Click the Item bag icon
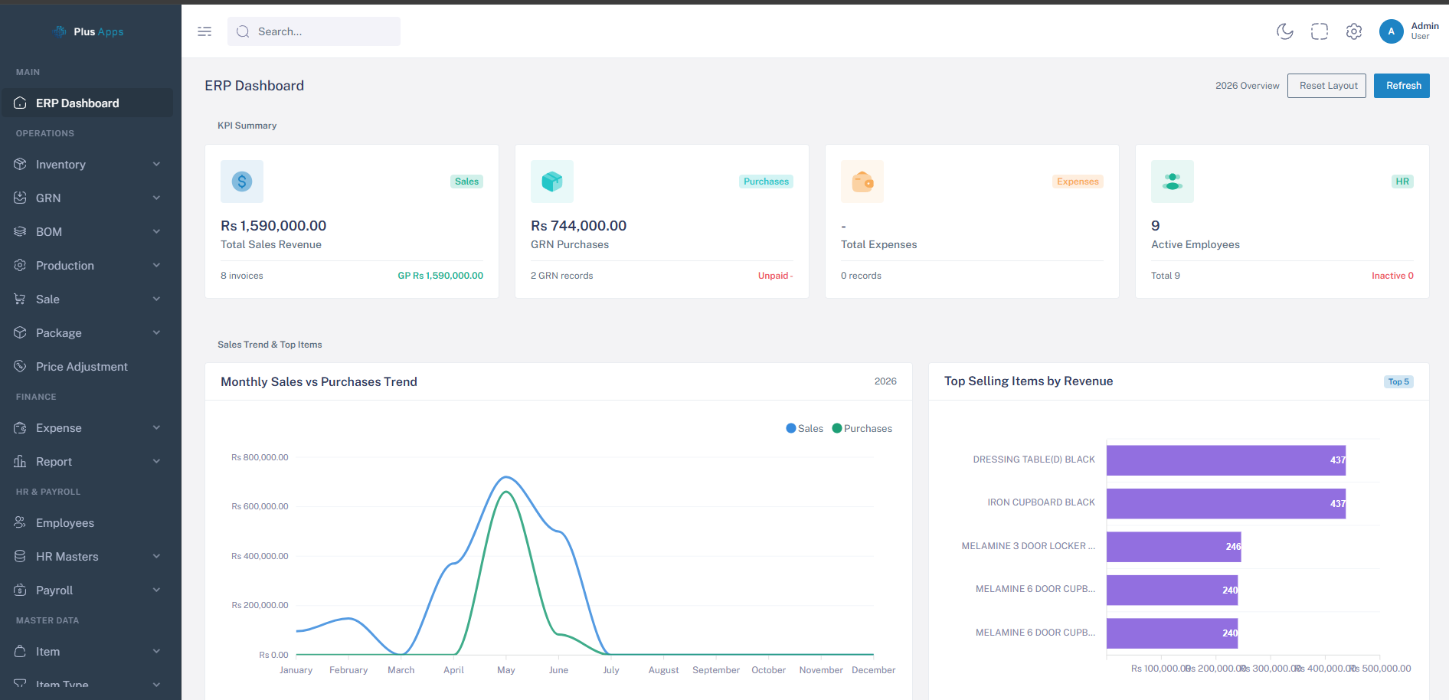Viewport: 1449px width, 700px height. (x=20, y=651)
